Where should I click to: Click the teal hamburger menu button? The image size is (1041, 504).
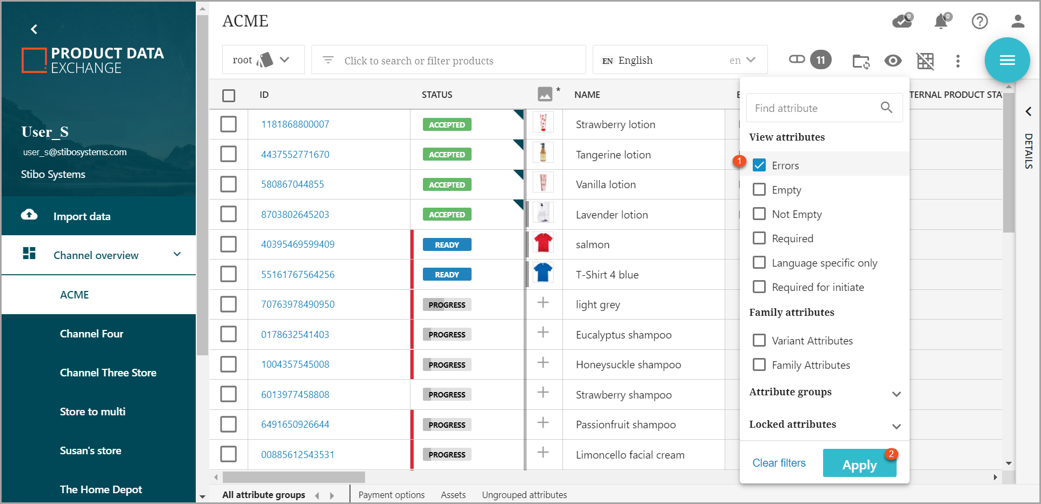point(1007,60)
